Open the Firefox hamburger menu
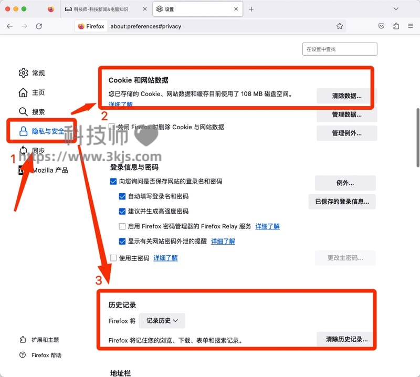This screenshot has width=420, height=377. pos(411,26)
